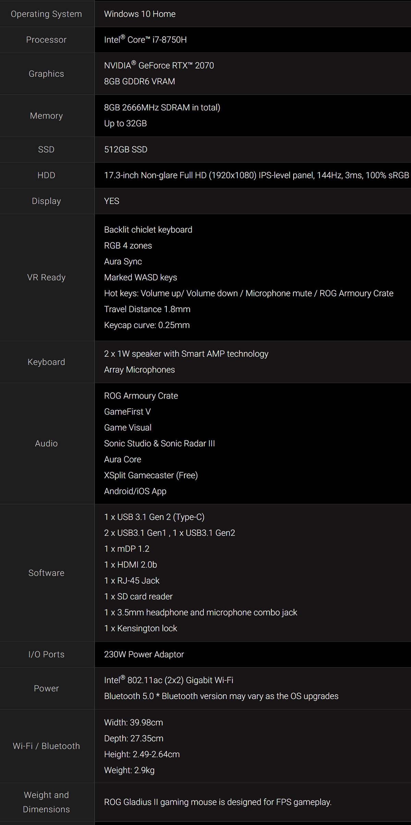
Task: Select 'Array Microphones' text
Action: pyautogui.click(x=139, y=370)
